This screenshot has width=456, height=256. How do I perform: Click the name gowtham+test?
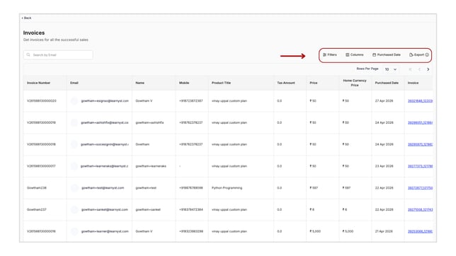[x=146, y=188]
